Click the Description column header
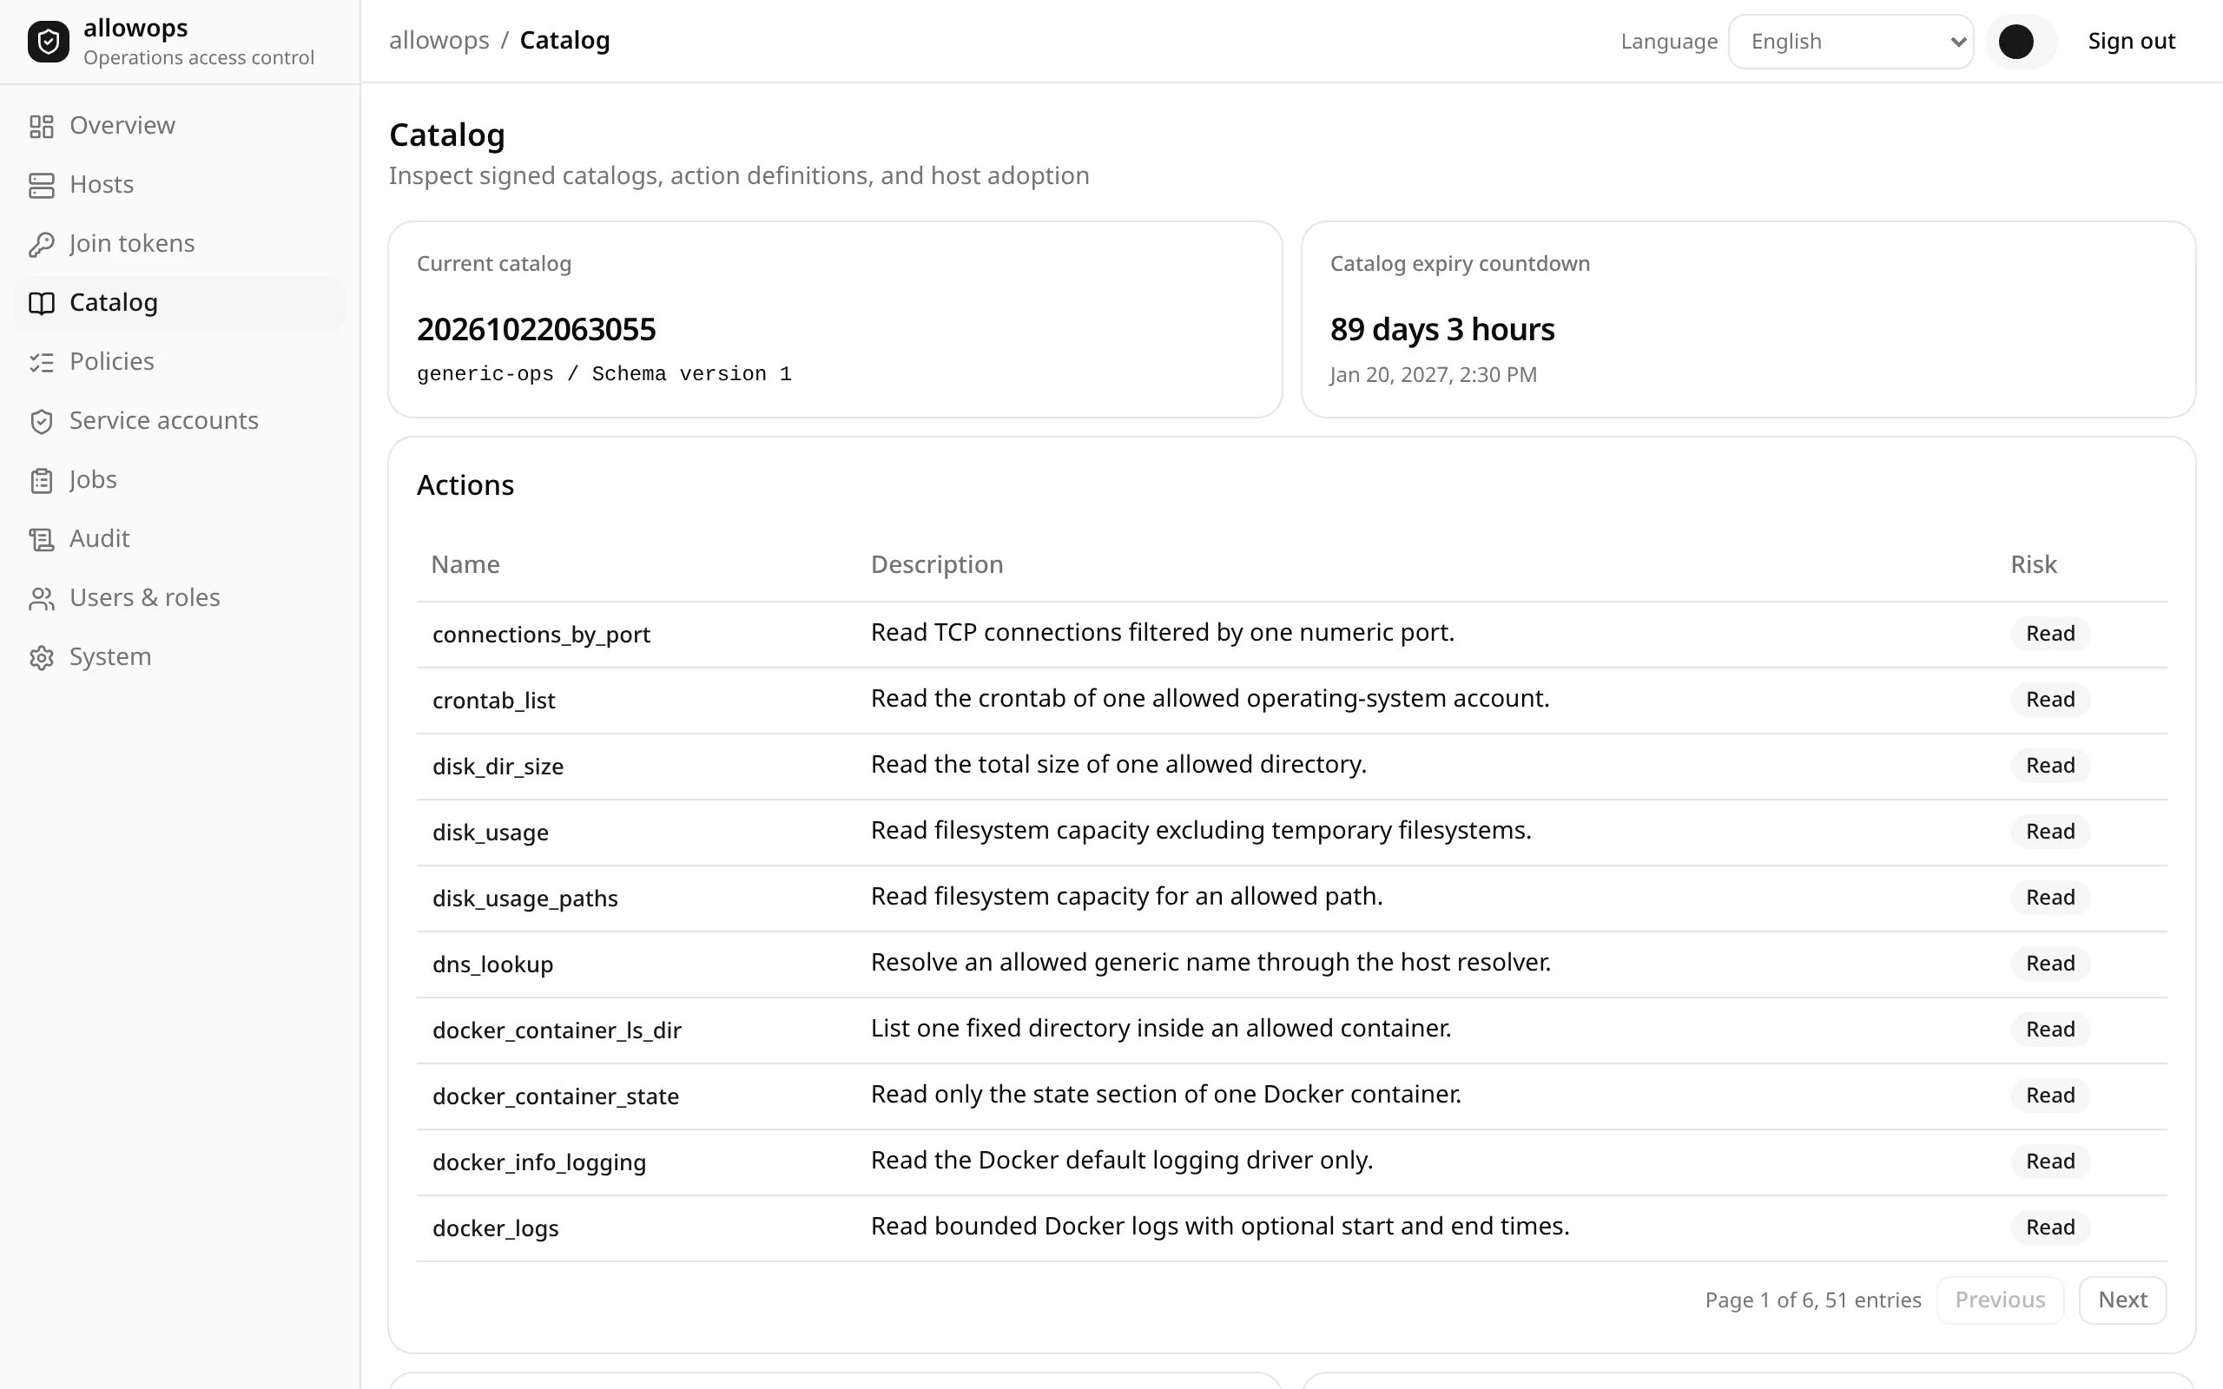2223x1389 pixels. click(x=937, y=564)
